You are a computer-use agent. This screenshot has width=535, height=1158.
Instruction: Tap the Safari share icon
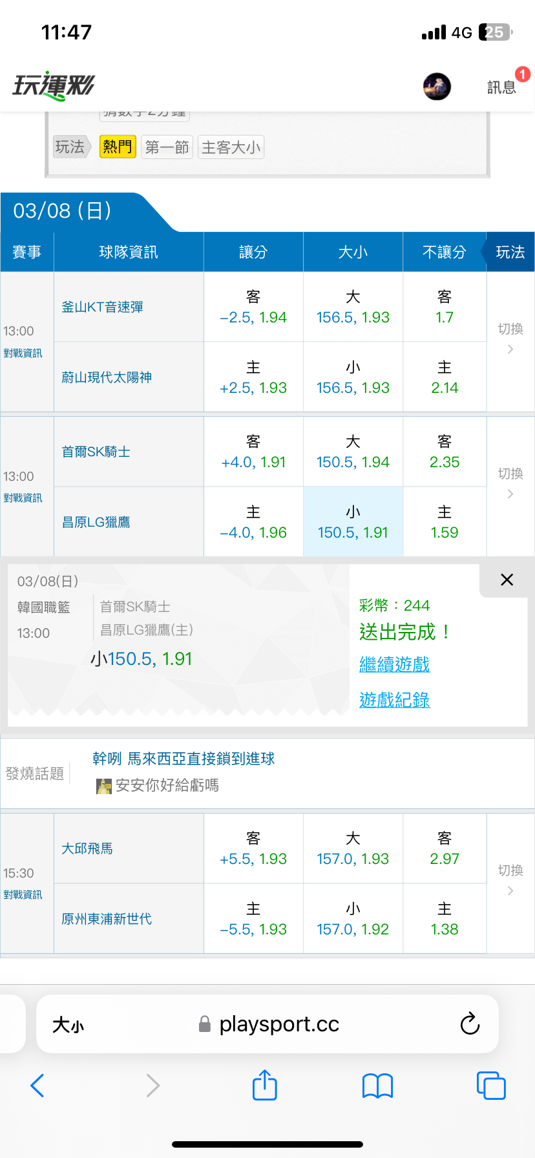[x=265, y=1085]
